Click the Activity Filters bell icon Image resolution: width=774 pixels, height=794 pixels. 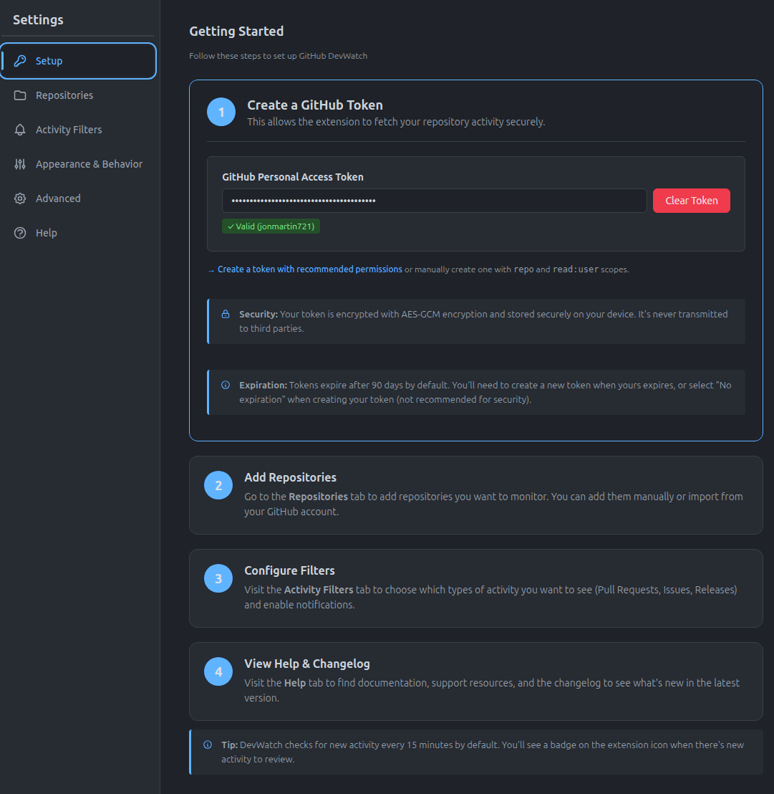(x=20, y=129)
